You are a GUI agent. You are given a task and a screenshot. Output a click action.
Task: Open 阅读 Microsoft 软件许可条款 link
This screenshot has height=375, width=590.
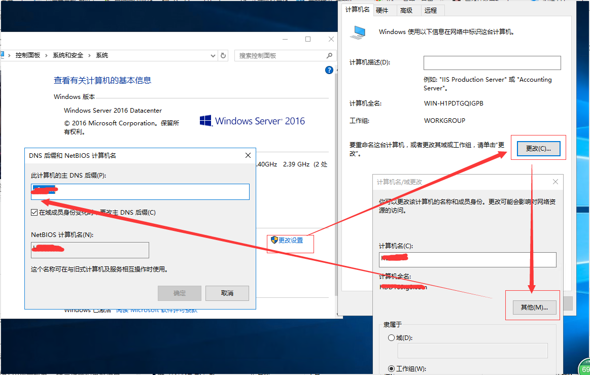tap(157, 310)
